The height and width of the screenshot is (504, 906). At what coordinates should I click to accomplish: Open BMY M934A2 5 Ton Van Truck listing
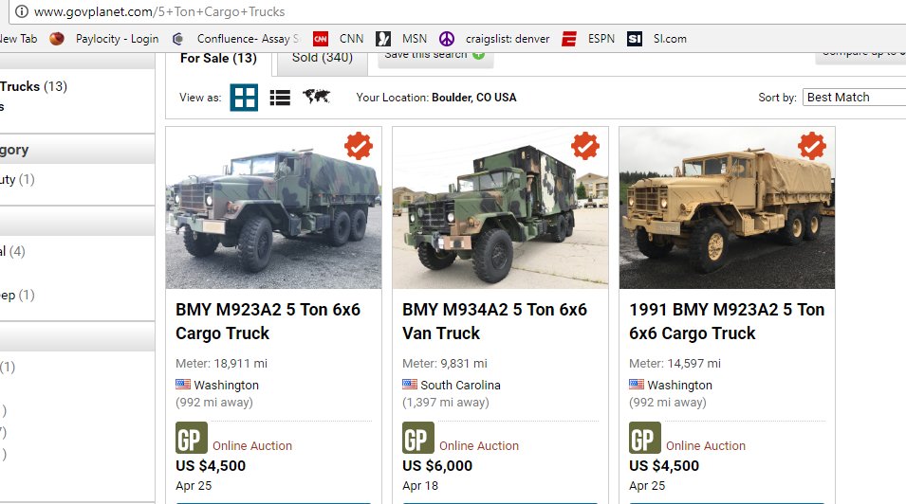494,321
